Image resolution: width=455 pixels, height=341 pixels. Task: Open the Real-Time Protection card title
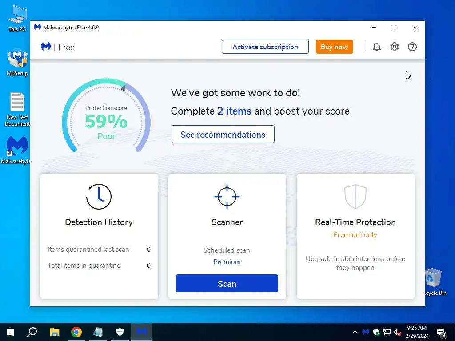click(355, 222)
